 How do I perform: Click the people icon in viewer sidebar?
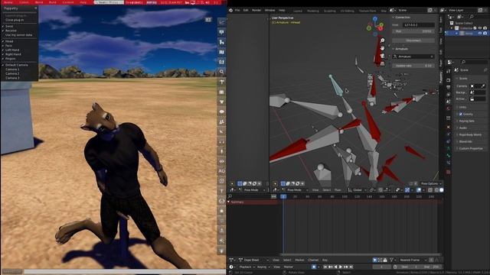221,121
